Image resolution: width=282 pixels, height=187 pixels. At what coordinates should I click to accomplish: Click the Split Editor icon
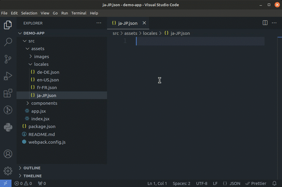tap(265, 23)
